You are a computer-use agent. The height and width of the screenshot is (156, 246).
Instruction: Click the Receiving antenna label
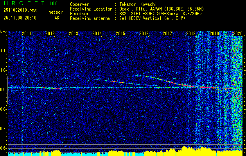coord(90,18)
